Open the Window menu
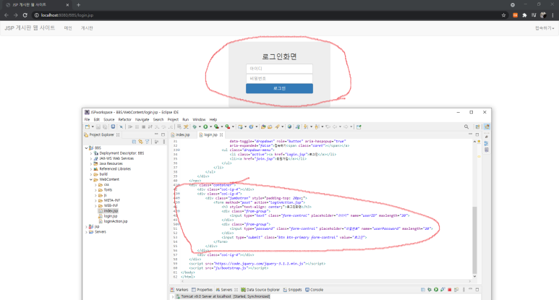Screen dimensions: 559x300 pyautogui.click(x=199, y=120)
